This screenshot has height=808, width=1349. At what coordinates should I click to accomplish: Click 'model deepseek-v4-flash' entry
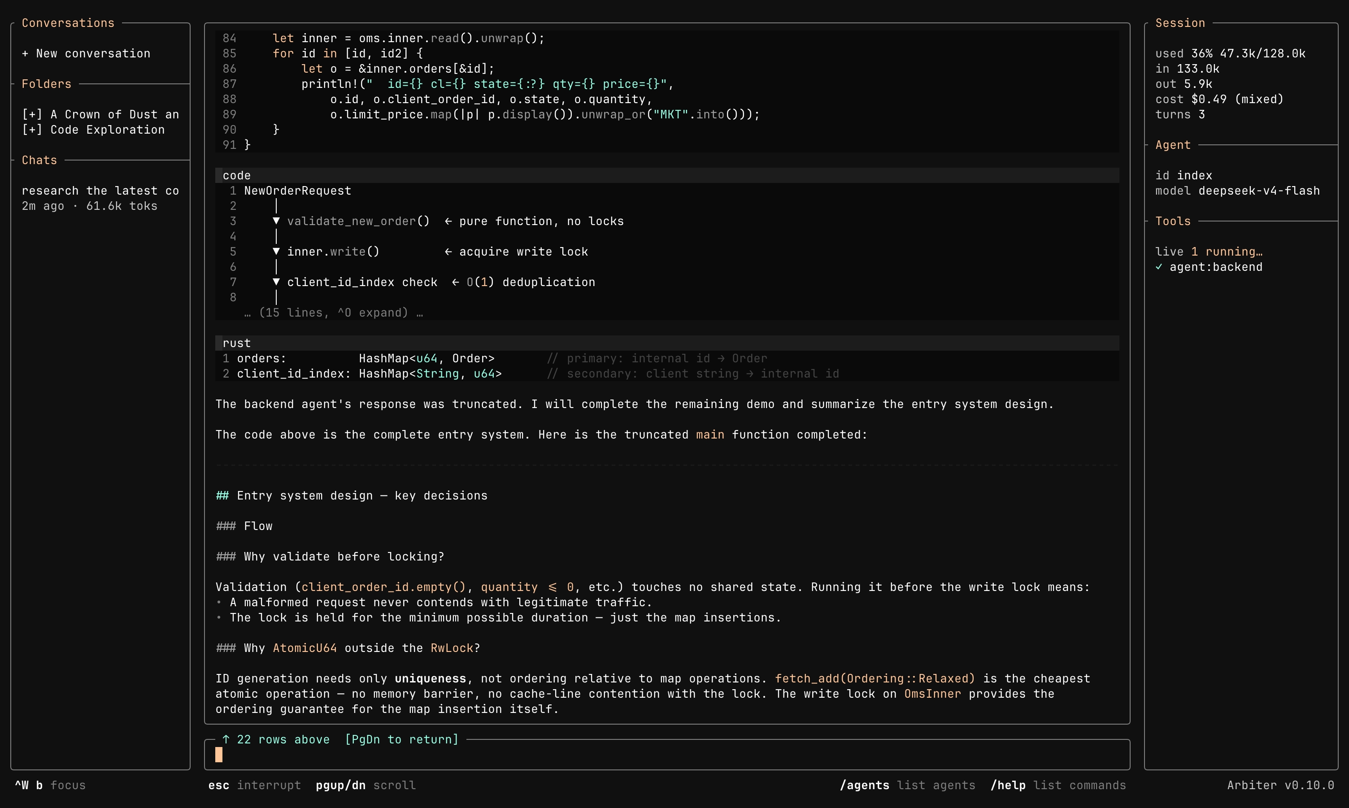click(1237, 191)
